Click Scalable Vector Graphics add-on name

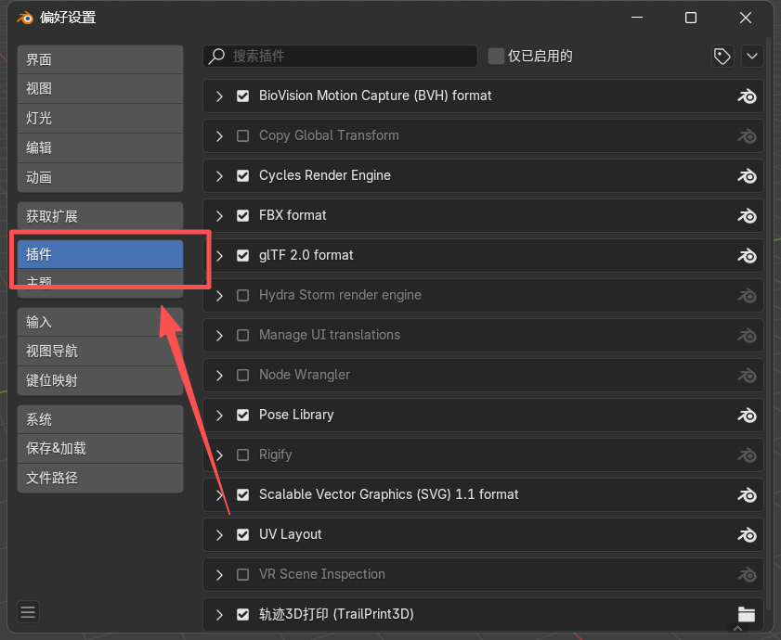pyautogui.click(x=388, y=494)
